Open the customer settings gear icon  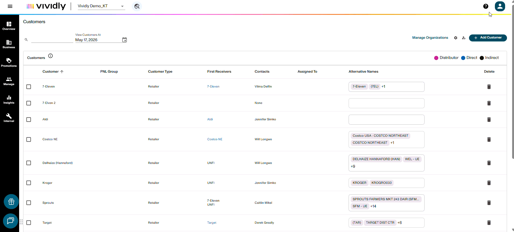click(456, 38)
